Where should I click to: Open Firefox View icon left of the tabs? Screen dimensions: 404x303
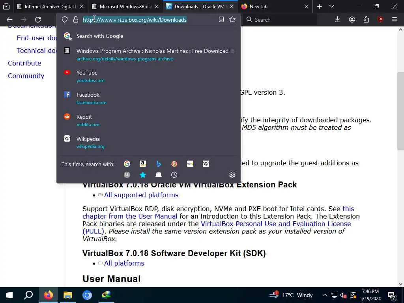(x=6, y=6)
